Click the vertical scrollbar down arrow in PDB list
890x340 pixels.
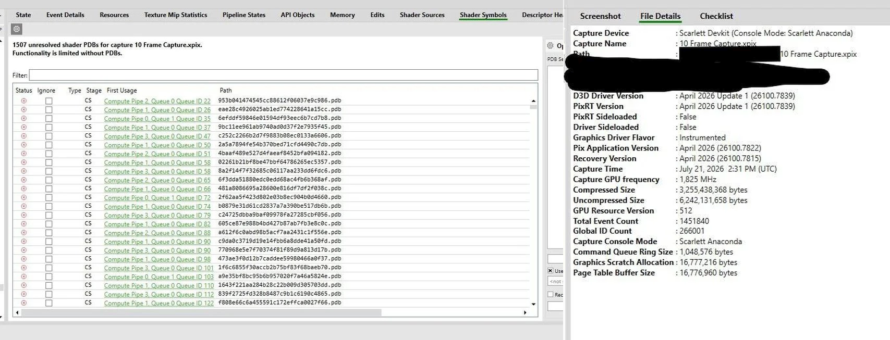[533, 304]
